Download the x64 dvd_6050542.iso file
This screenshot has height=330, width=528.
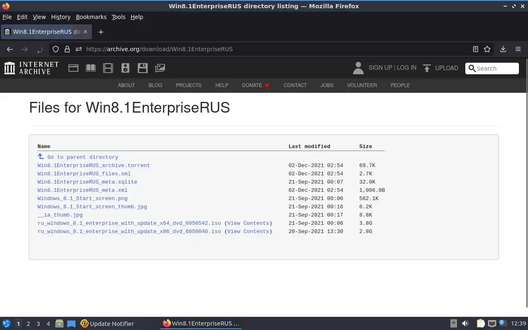pyautogui.click(x=129, y=223)
